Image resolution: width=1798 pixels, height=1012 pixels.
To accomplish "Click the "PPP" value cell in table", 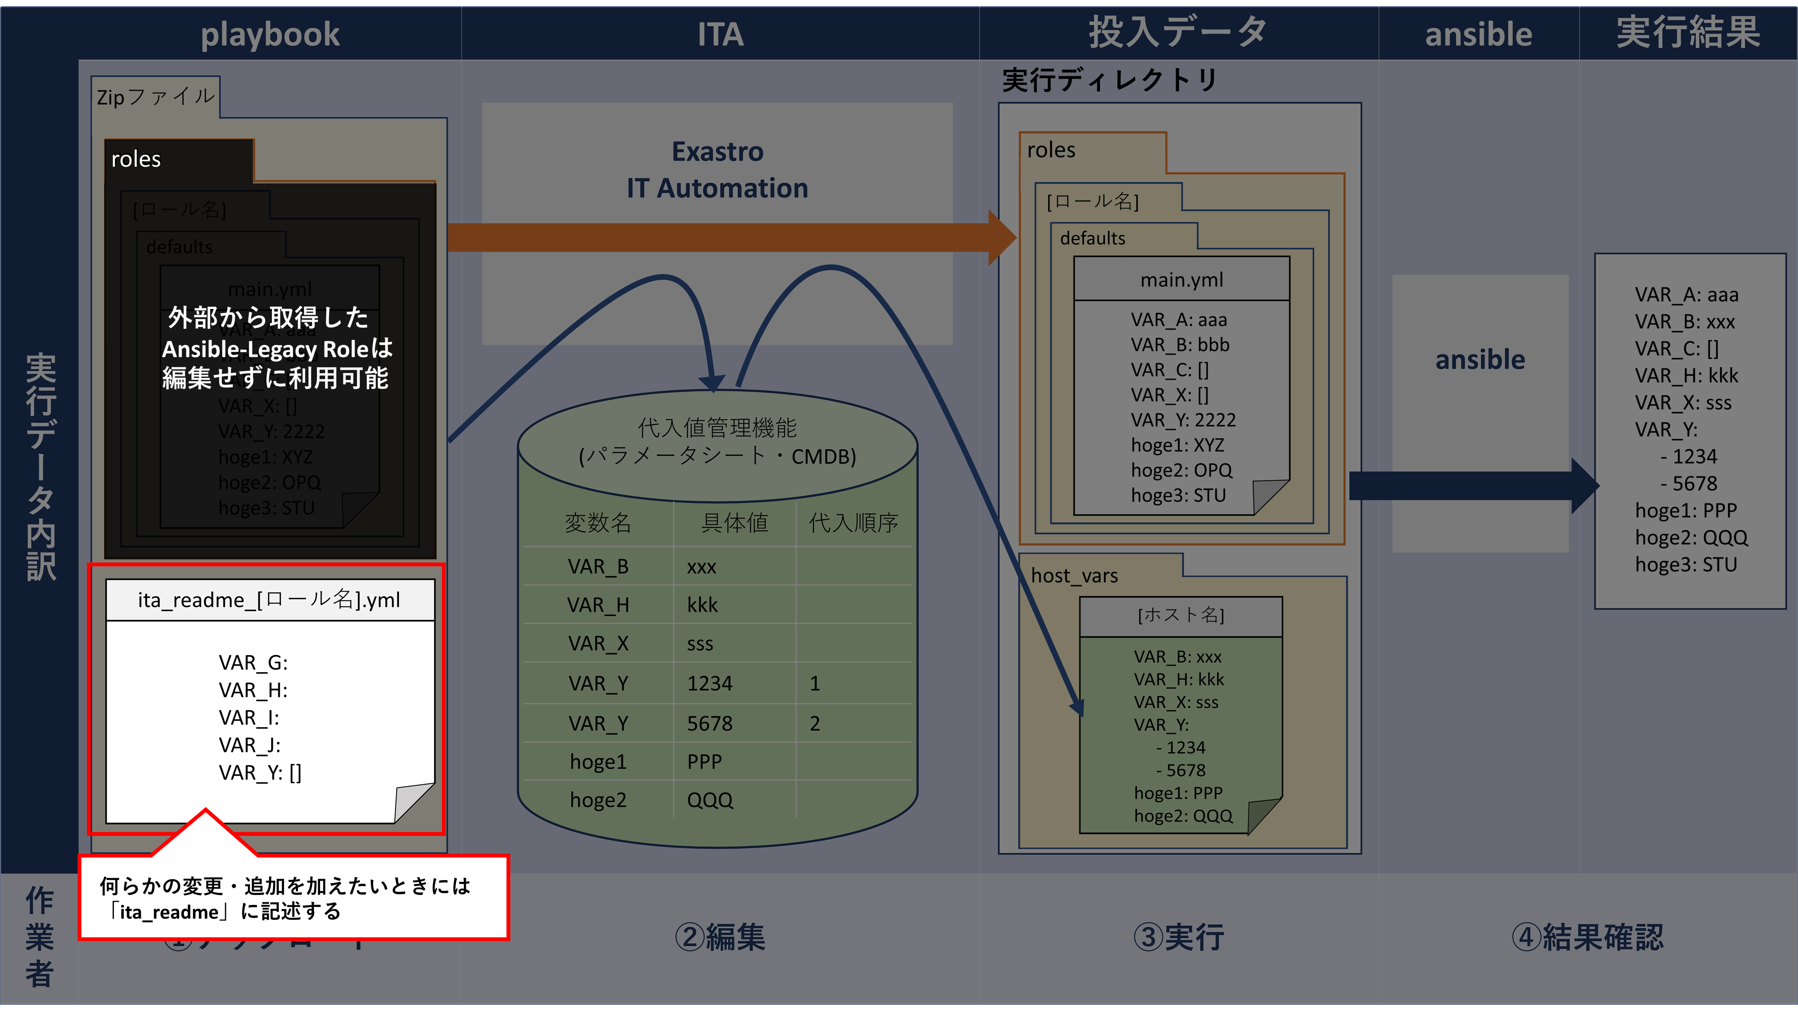I will click(704, 761).
